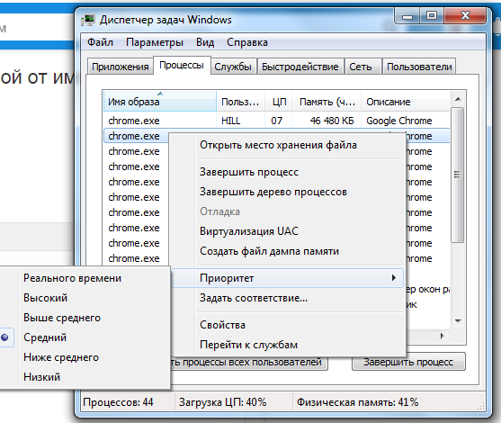
Task: Click the 46 480 КБ memory cell
Action: click(332, 121)
